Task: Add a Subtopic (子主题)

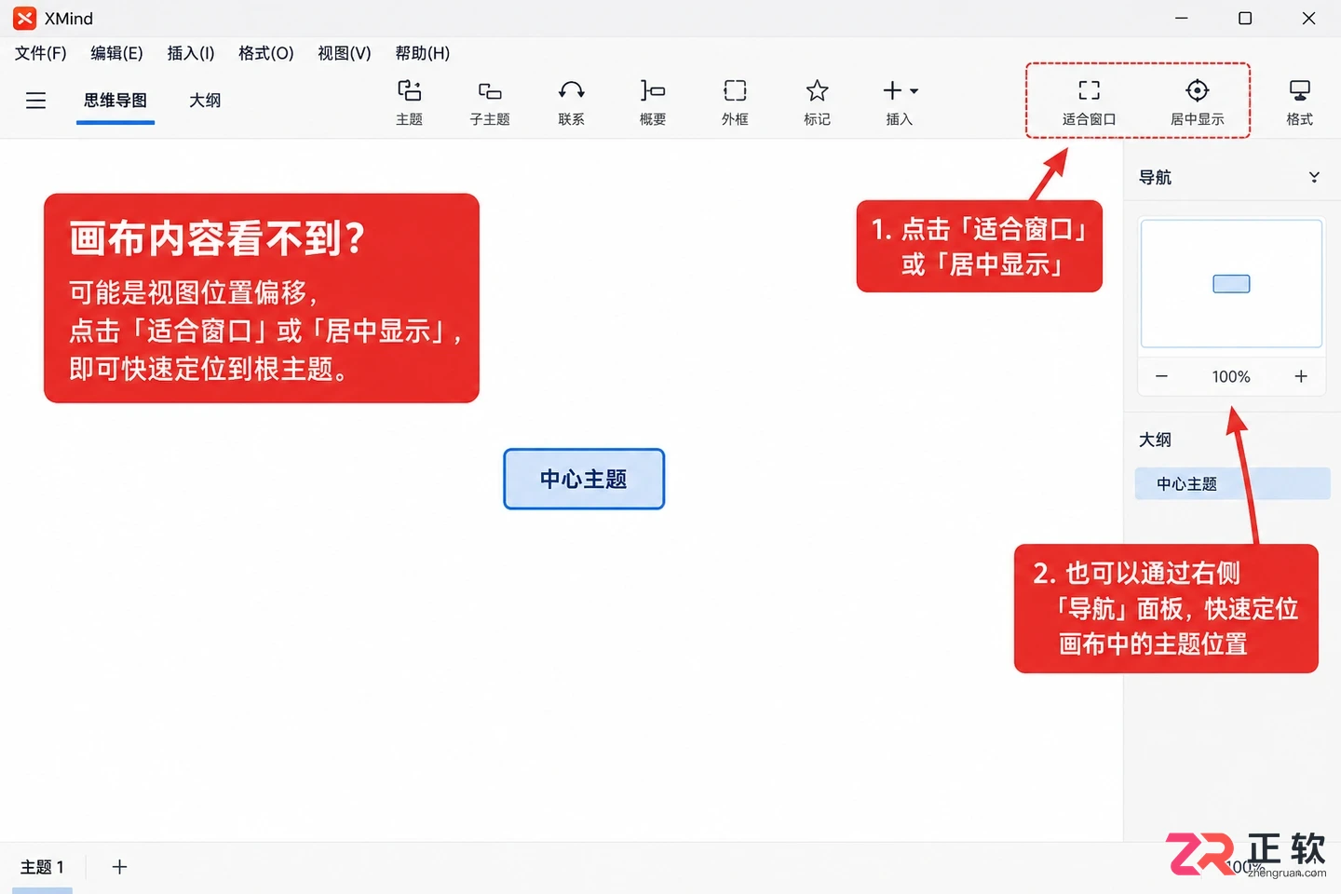Action: pos(490,102)
